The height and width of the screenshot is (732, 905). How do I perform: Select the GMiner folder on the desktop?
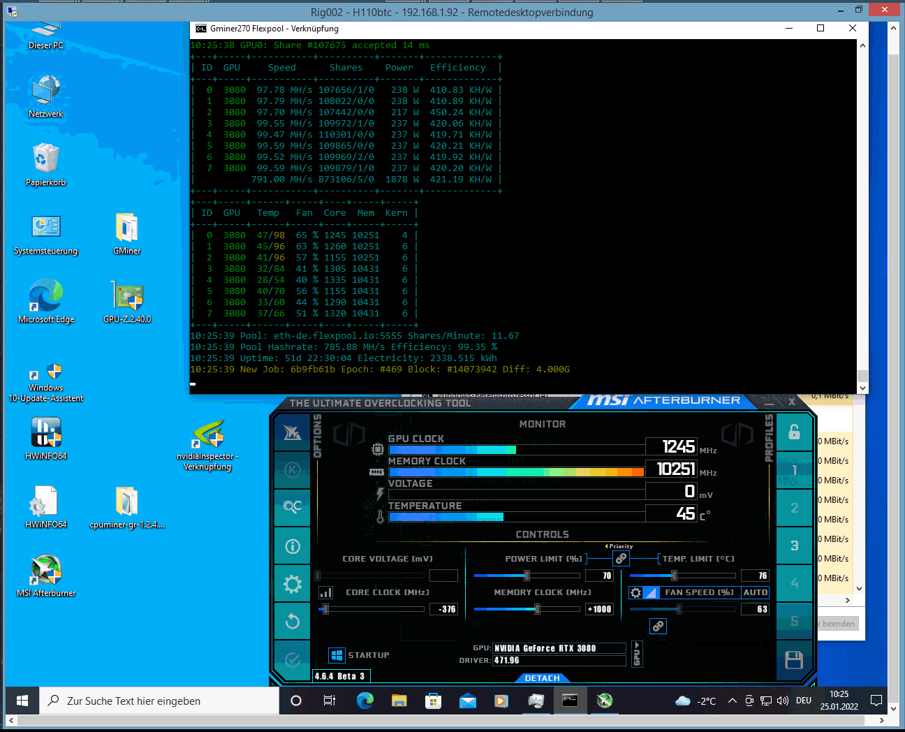coord(127,233)
